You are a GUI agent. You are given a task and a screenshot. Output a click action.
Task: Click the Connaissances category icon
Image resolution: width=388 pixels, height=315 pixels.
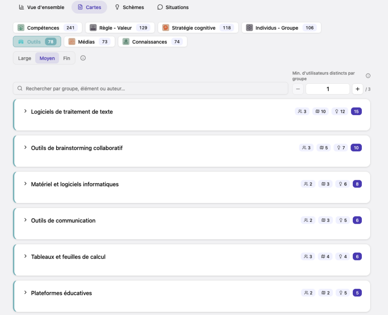click(126, 42)
